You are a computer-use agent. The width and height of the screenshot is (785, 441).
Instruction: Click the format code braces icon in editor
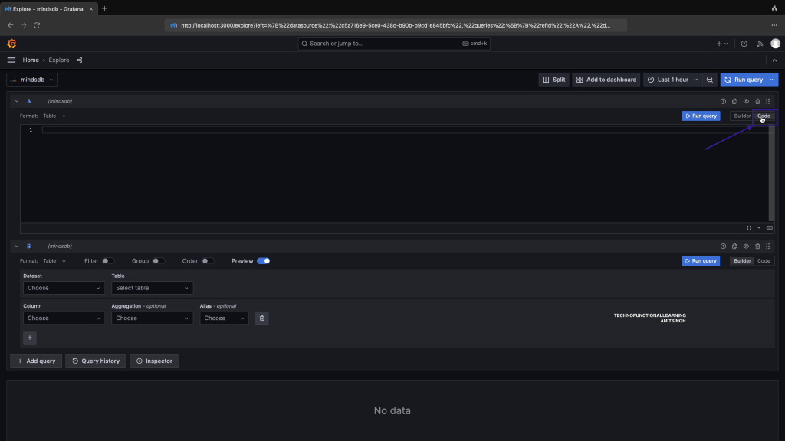tap(749, 228)
